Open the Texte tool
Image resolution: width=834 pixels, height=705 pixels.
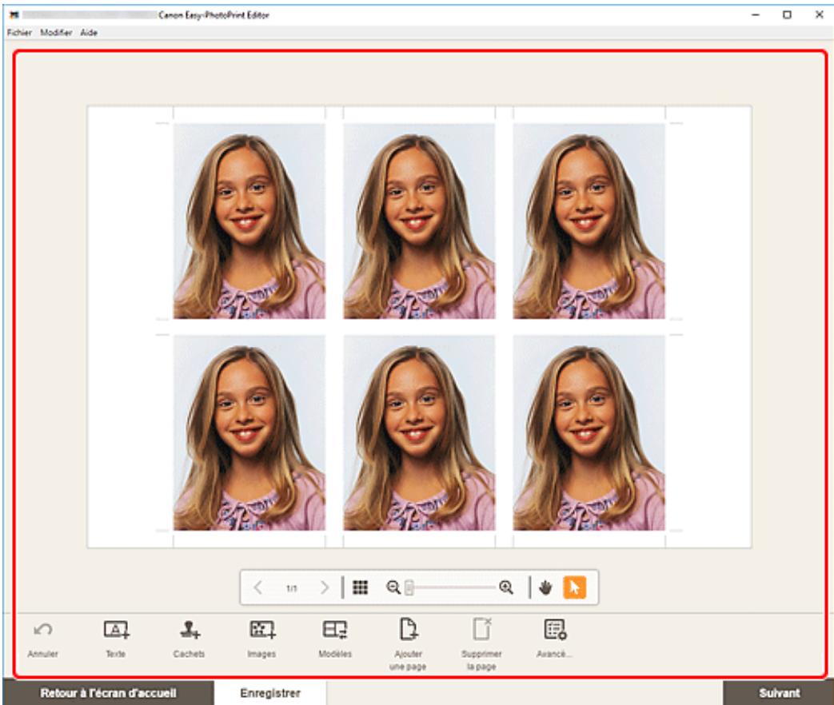tap(116, 630)
